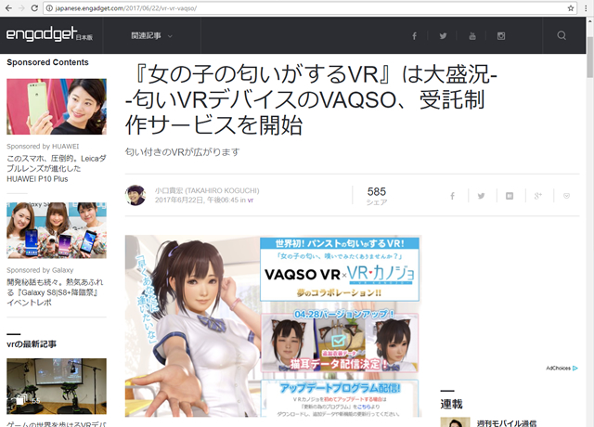Open Engadget's Instagram page from header
Image resolution: width=594 pixels, height=427 pixels.
coord(501,36)
